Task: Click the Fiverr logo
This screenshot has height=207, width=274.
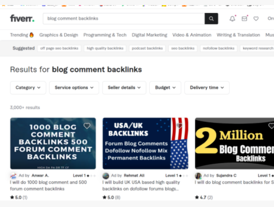Action: coord(22,19)
